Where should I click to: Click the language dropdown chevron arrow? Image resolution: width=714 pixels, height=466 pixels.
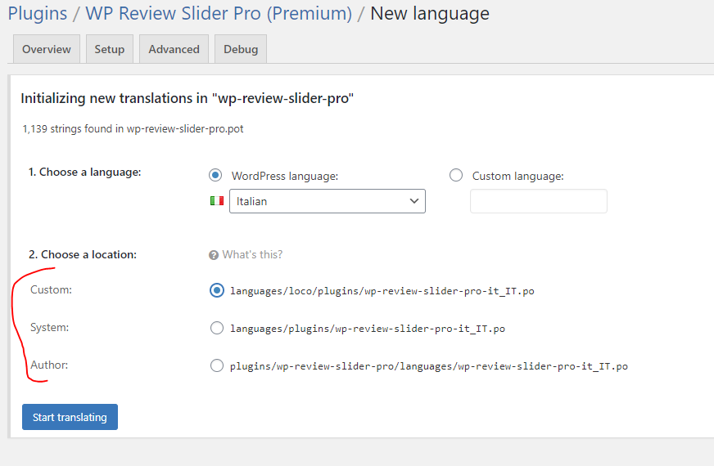tap(414, 201)
